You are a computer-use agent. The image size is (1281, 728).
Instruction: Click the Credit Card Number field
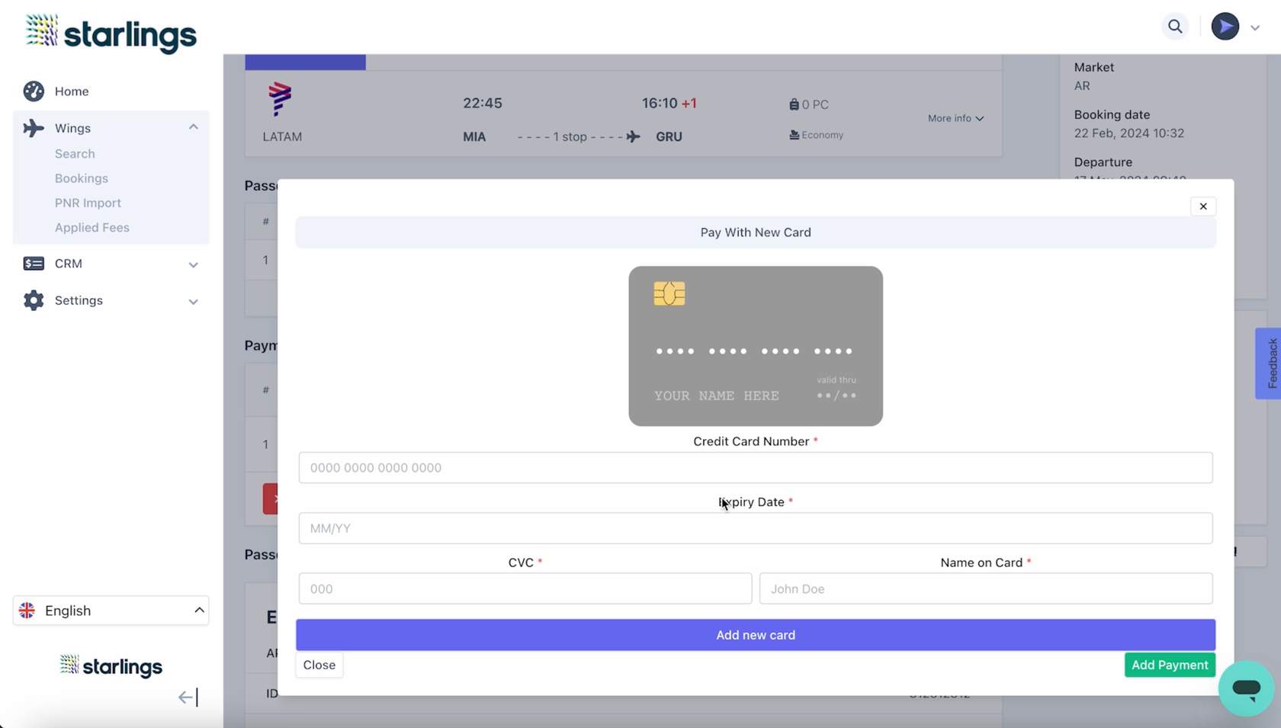coord(755,468)
